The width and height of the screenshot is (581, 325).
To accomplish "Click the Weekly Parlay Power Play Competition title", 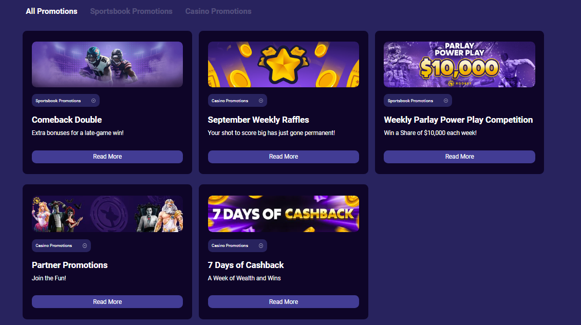I will point(458,120).
